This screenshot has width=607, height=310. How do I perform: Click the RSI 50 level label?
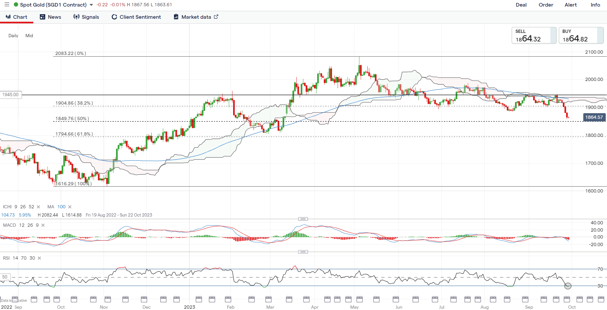[5, 277]
